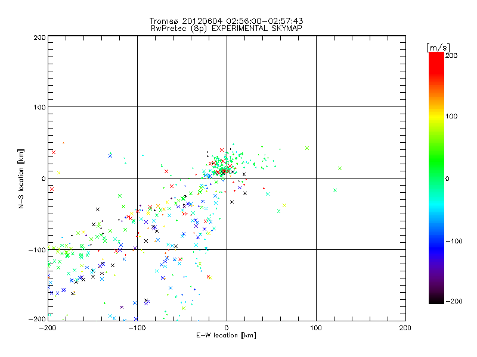Click the title line "Tromsø 20120604 02:56:00-02:57:43"
The width and height of the screenshot is (477, 357).
226,21
